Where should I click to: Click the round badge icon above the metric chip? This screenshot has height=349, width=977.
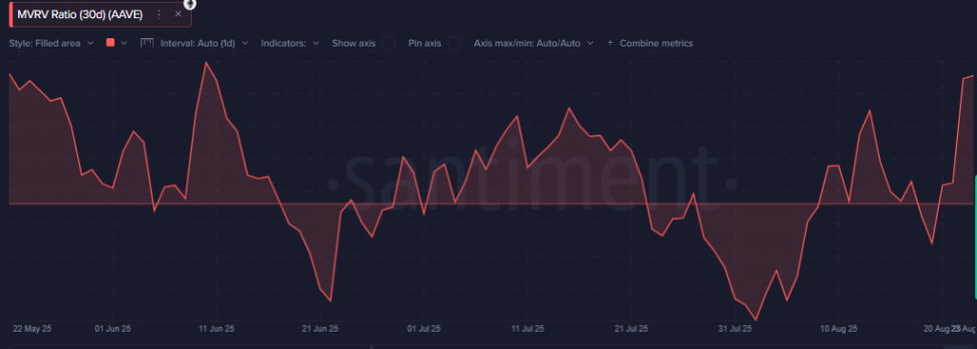pyautogui.click(x=190, y=5)
